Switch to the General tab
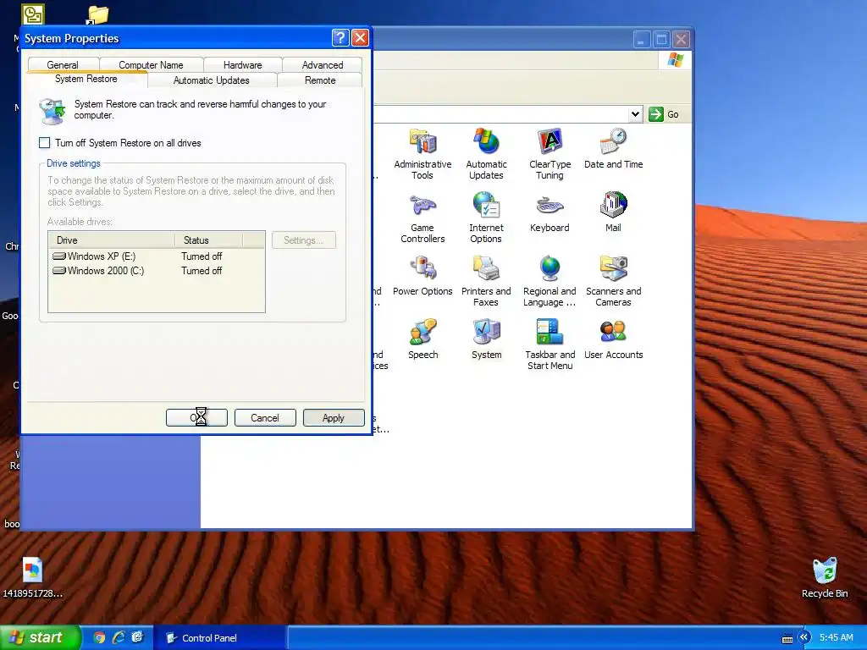This screenshot has height=650, width=867. 63,64
